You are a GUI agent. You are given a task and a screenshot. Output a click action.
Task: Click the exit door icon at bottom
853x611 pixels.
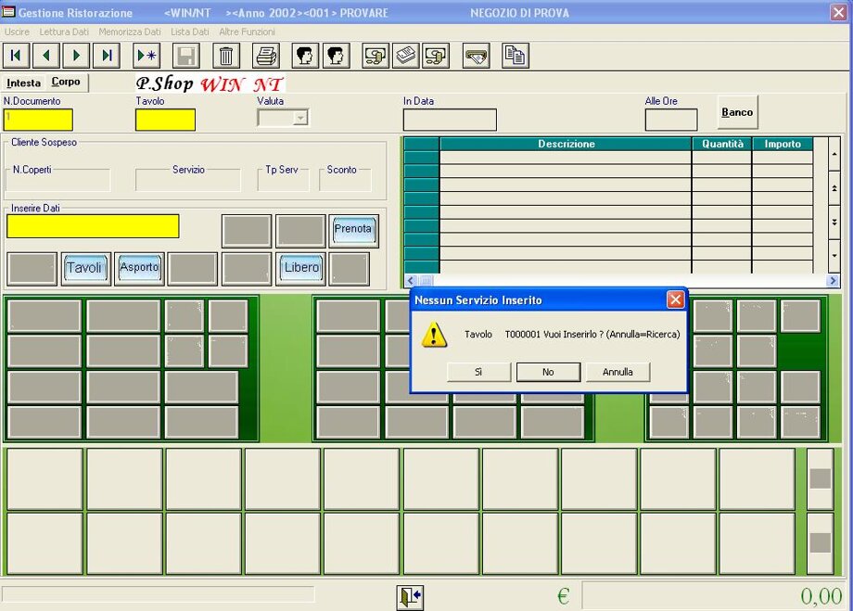(409, 596)
